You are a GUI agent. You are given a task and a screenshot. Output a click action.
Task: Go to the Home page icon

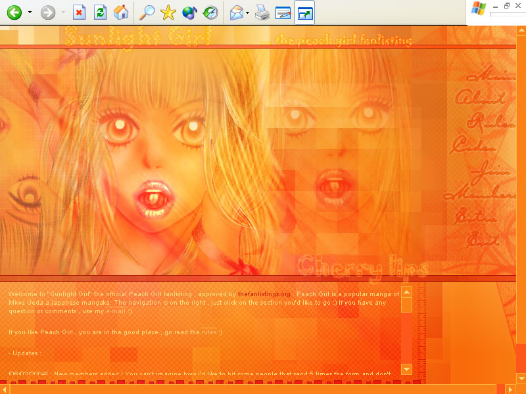(x=121, y=12)
